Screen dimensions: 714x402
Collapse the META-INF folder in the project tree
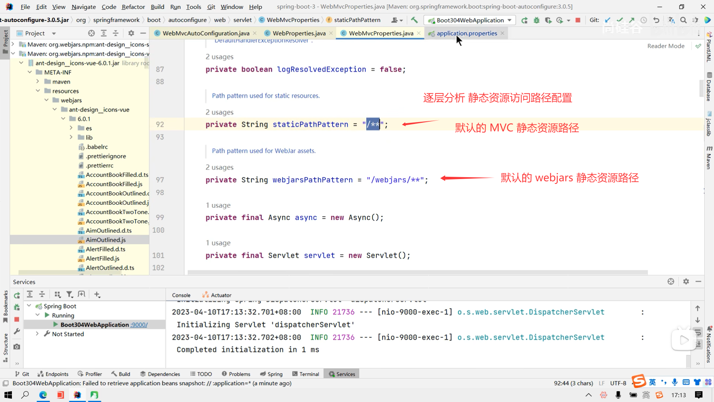pos(30,72)
